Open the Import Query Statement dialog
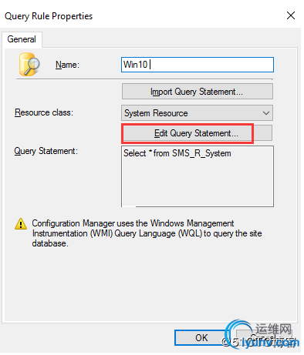304x355 pixels. (198, 92)
